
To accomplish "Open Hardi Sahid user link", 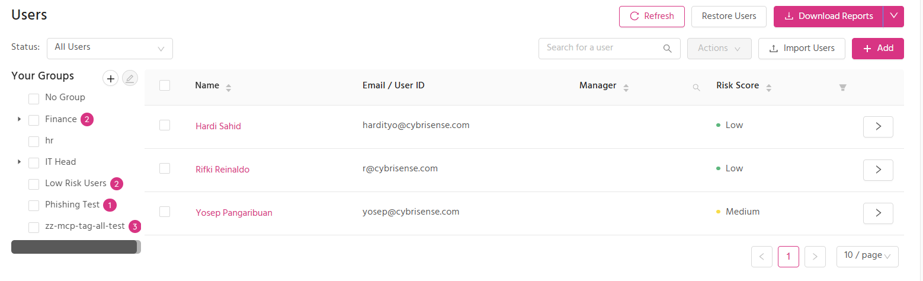I will (218, 126).
